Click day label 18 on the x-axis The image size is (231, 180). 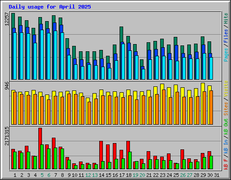[x=129, y=175]
